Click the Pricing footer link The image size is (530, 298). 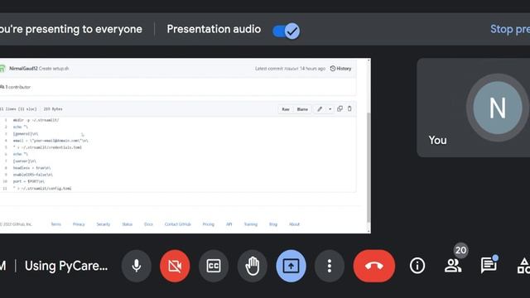208,224
